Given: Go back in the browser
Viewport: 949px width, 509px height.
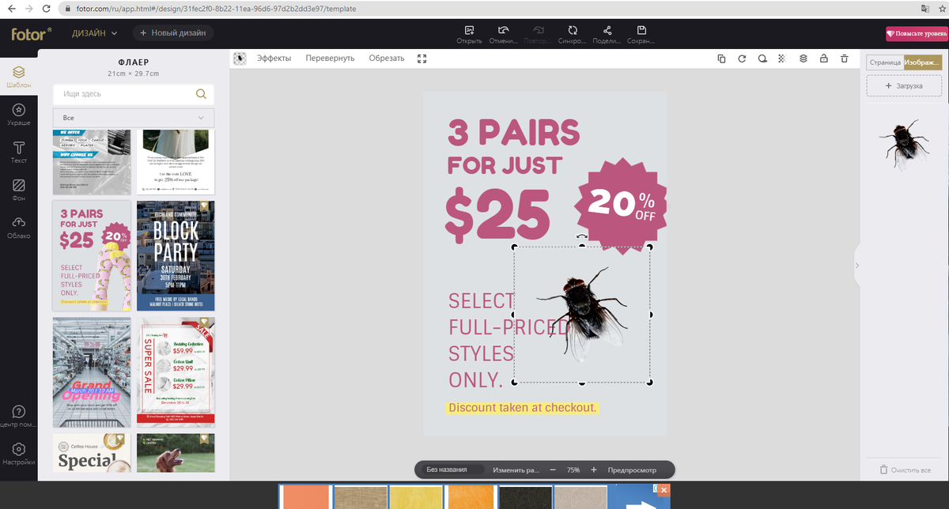Looking at the screenshot, I should pos(10,8).
